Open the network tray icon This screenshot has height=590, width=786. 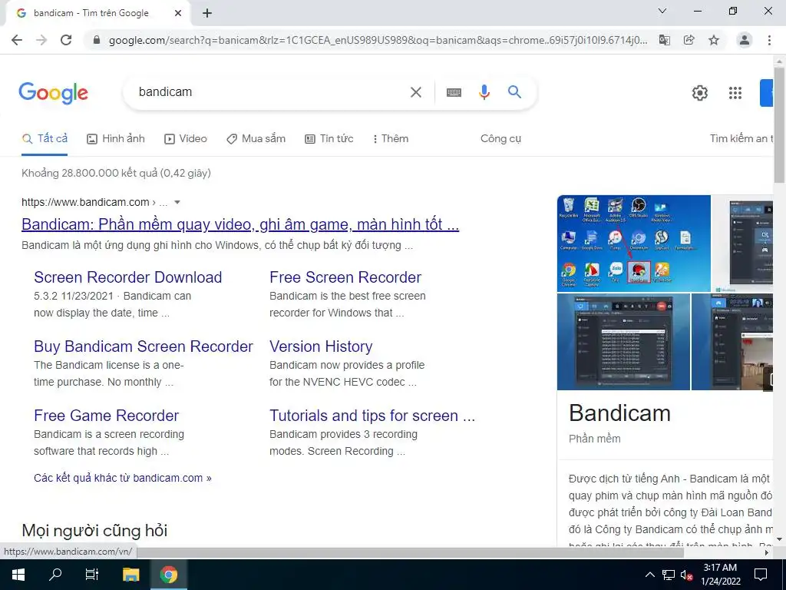tap(669, 575)
